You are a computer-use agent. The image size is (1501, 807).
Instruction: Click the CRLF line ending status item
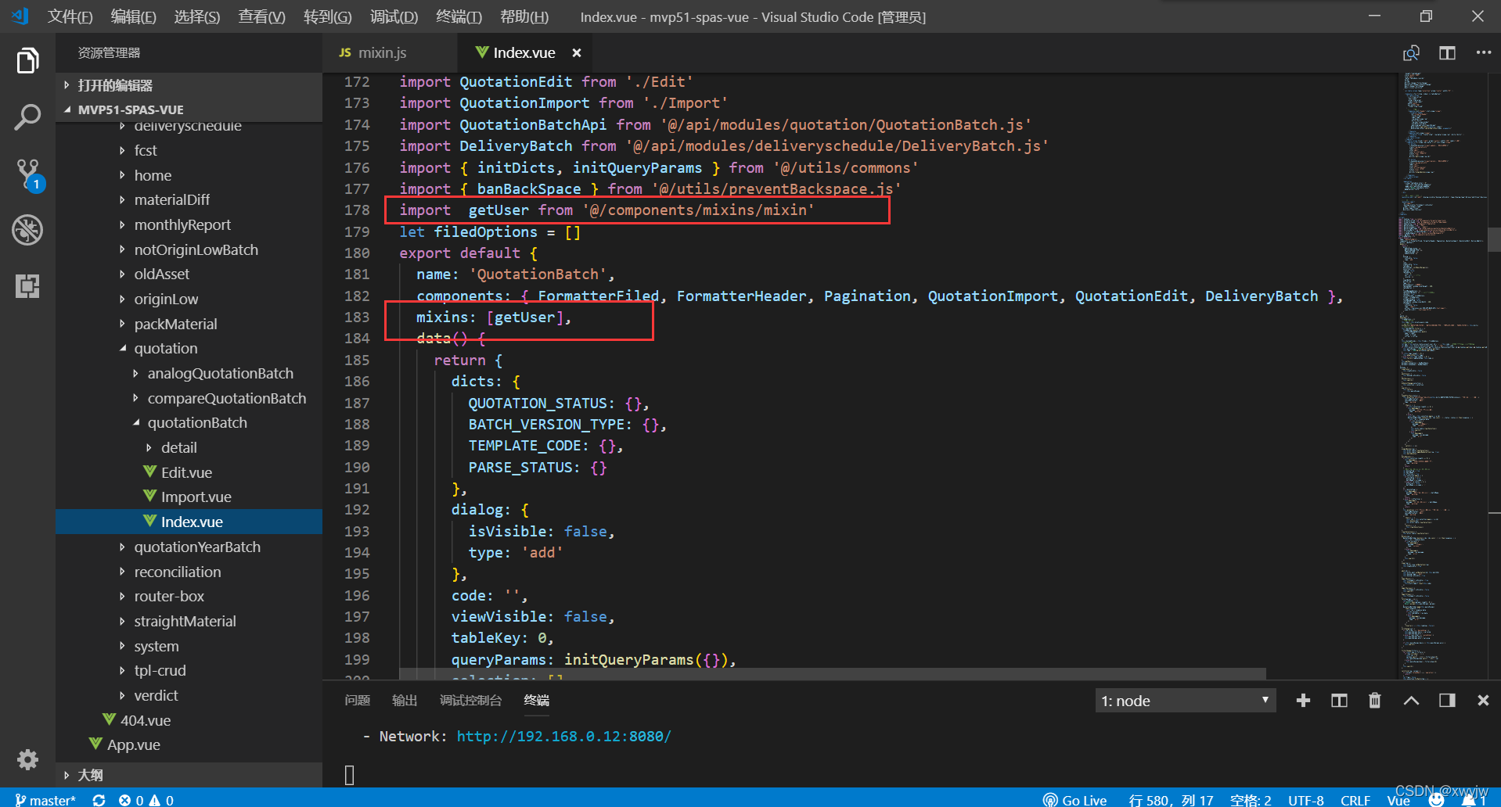click(x=1355, y=799)
